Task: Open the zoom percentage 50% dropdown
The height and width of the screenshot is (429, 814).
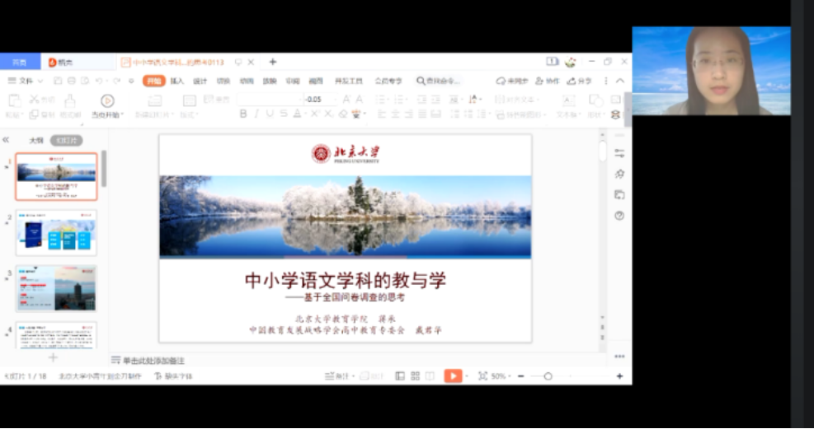Action: [x=501, y=375]
